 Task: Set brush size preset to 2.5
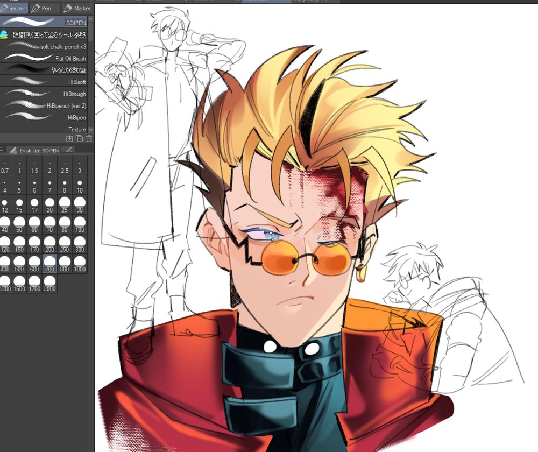pyautogui.click(x=65, y=166)
